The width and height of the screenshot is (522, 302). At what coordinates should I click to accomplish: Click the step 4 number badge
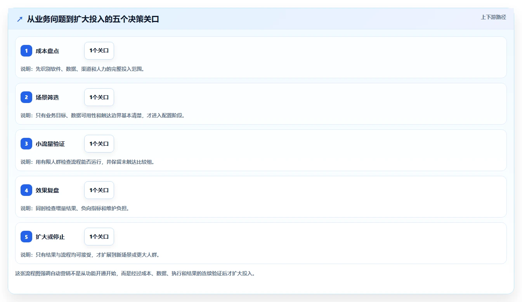pyautogui.click(x=26, y=190)
